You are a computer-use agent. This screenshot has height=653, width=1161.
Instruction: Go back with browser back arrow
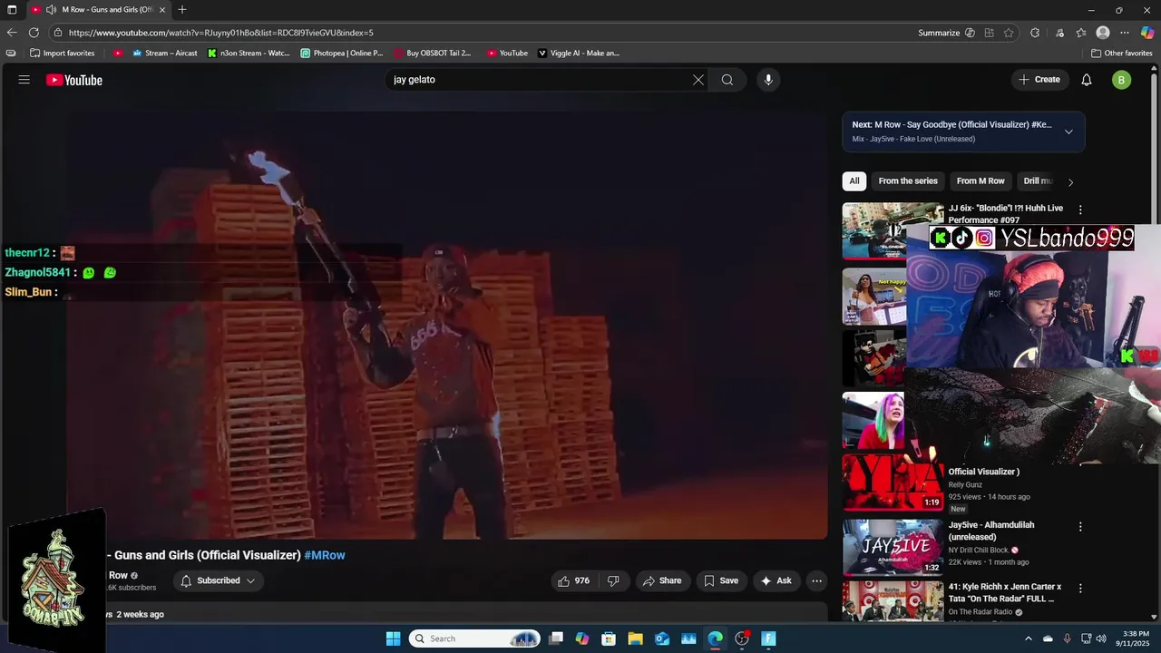click(x=12, y=33)
